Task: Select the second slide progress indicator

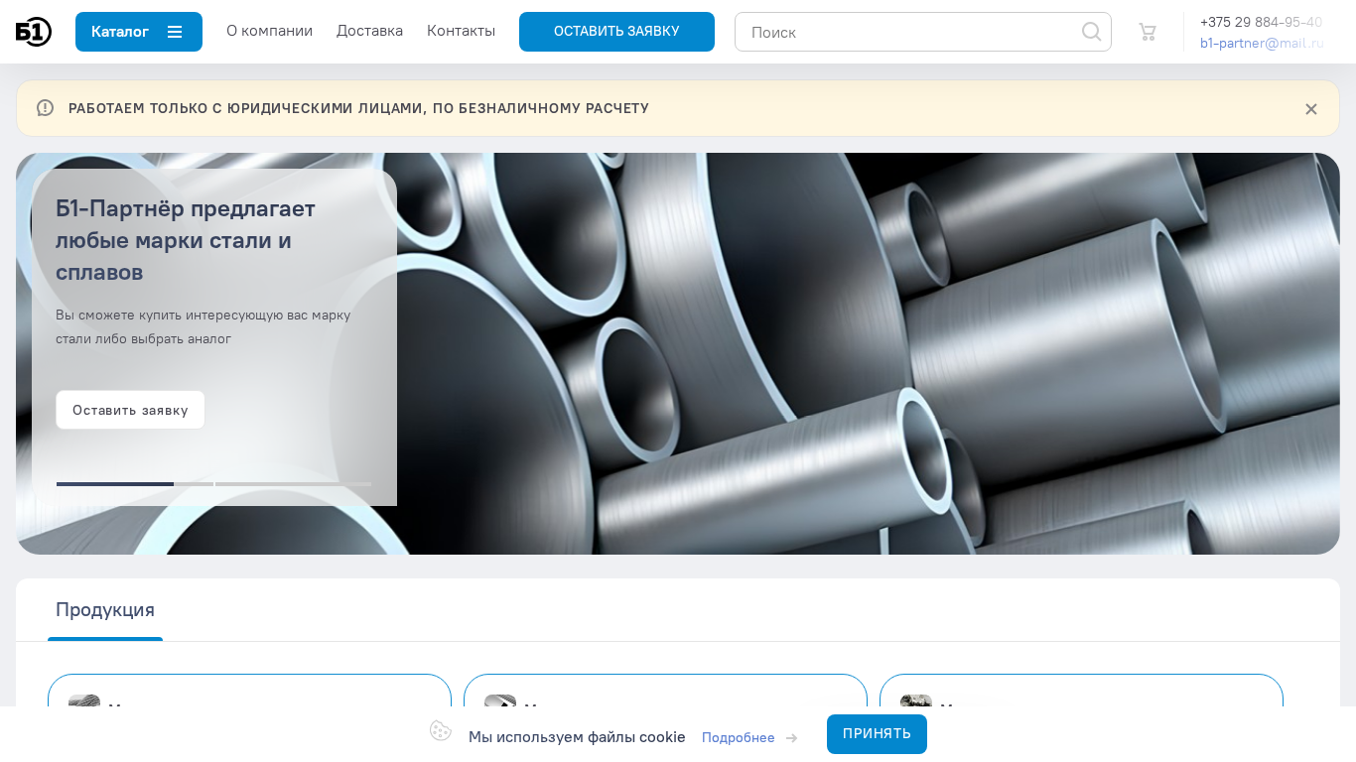Action: coord(194,484)
